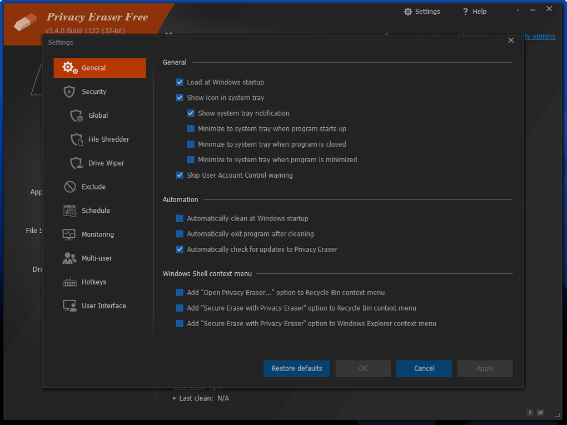Screen dimensions: 567x425
Task: Open Help in main window toolbar
Action: pos(474,12)
